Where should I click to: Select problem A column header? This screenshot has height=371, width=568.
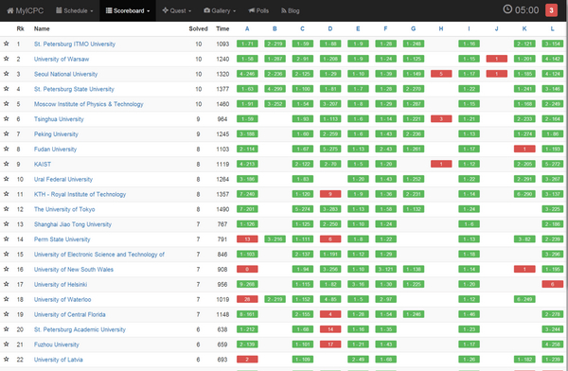[247, 28]
